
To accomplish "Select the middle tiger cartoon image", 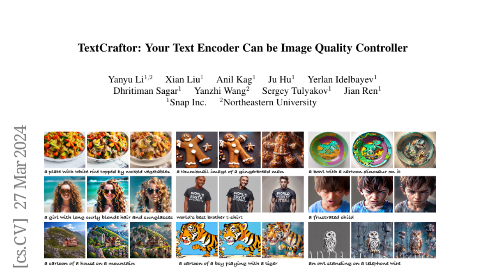I will point(240,240).
